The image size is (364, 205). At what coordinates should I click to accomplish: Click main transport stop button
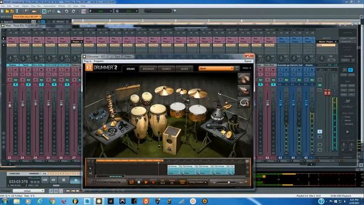tap(64, 180)
